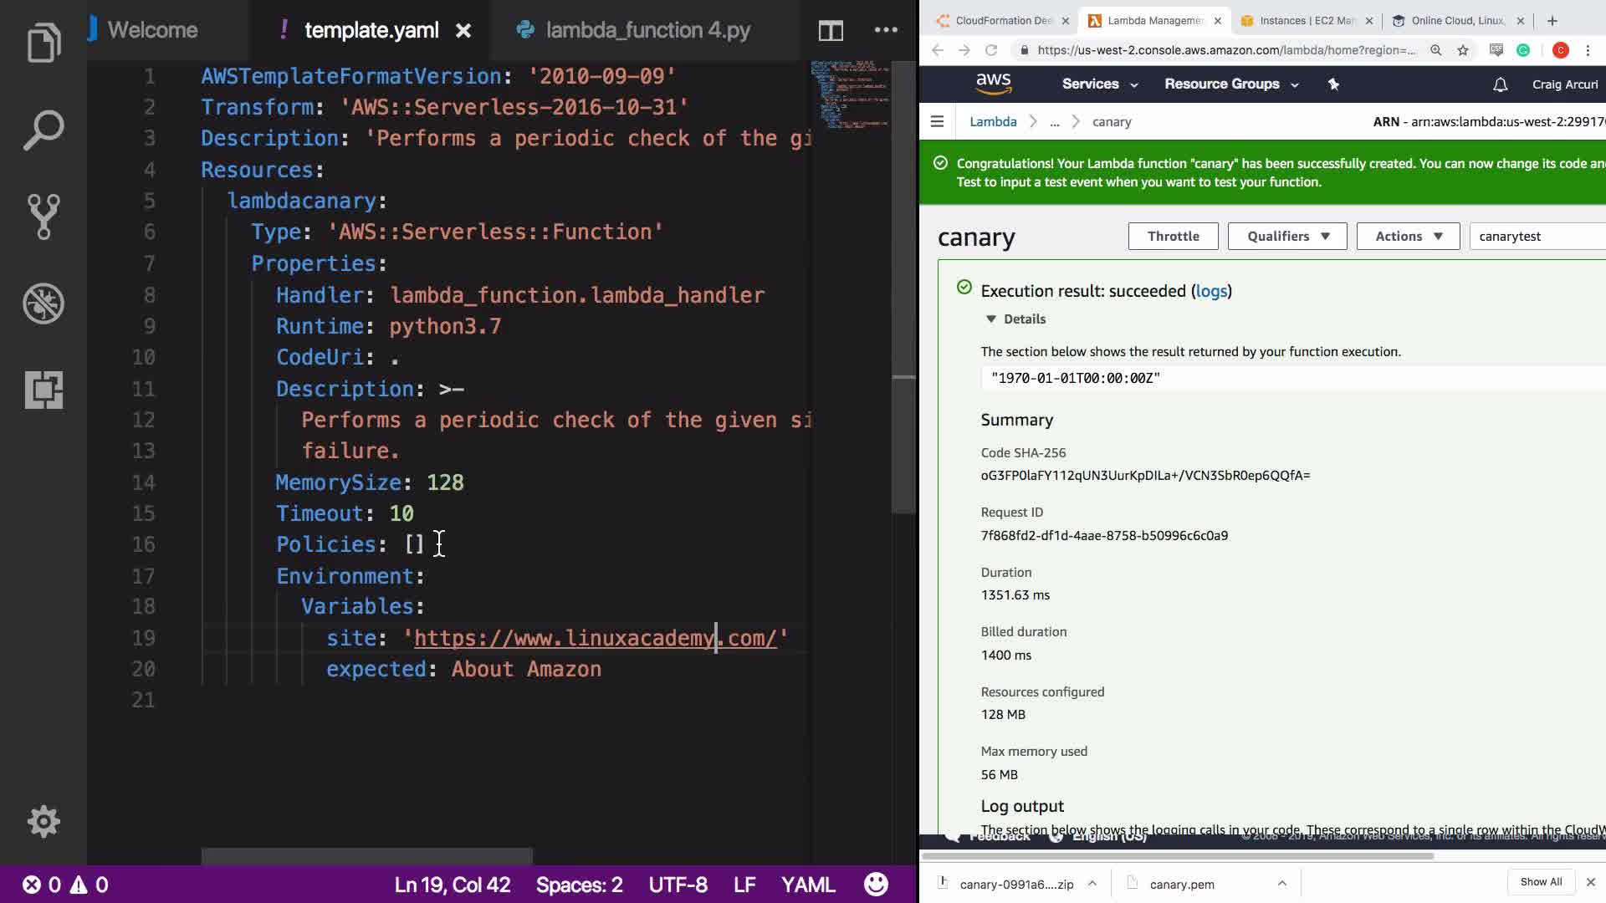
Task: Click the feedback smiley in the status bar
Action: (x=876, y=884)
